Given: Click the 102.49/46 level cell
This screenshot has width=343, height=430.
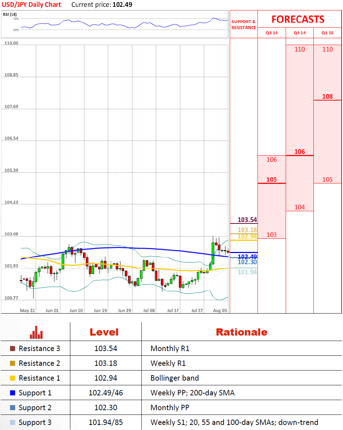Looking at the screenshot, I should pos(106,393).
